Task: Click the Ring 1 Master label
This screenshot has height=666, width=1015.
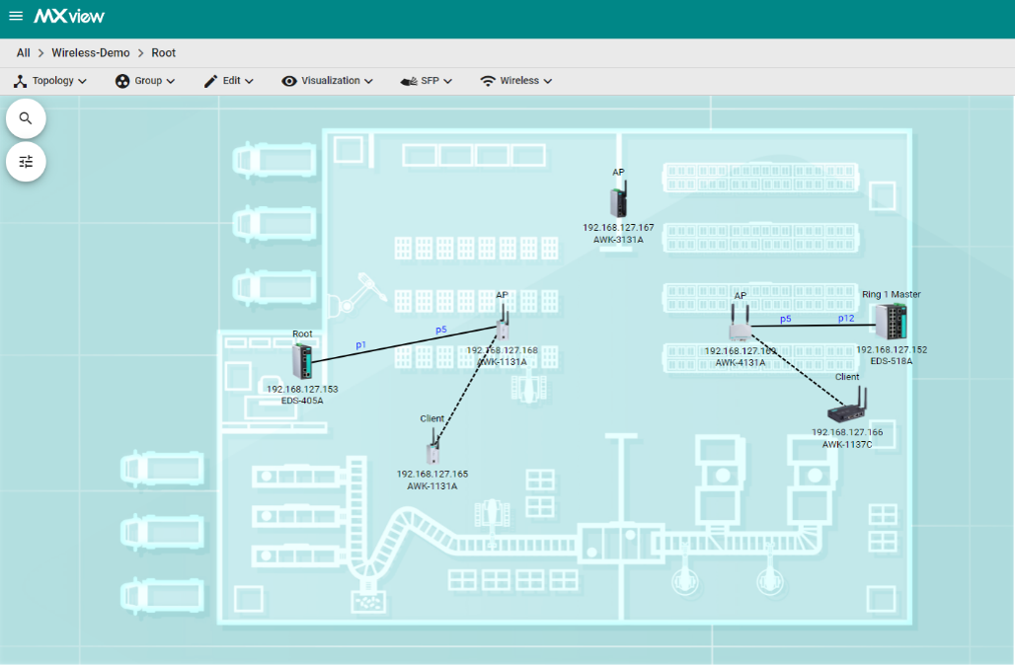Action: (892, 294)
